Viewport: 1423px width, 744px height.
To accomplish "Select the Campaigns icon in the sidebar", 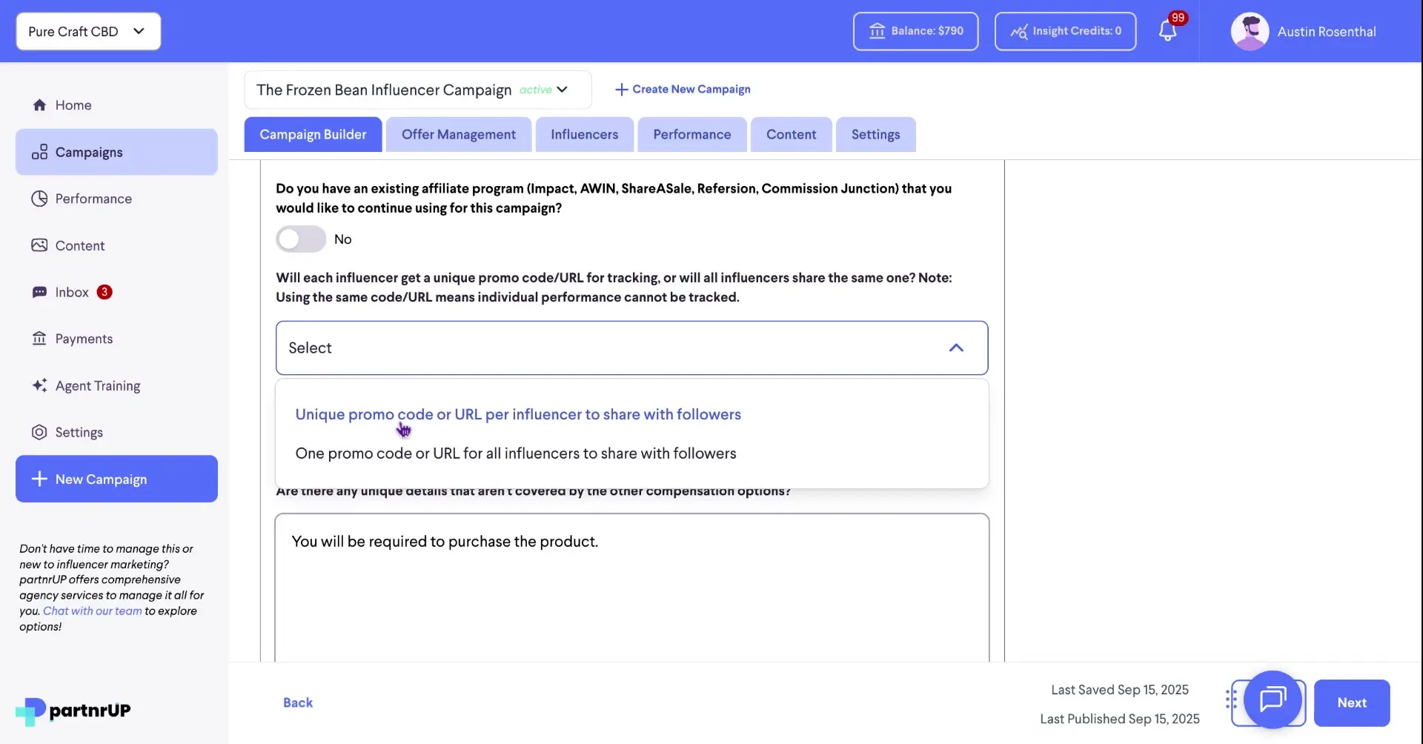I will [40, 151].
